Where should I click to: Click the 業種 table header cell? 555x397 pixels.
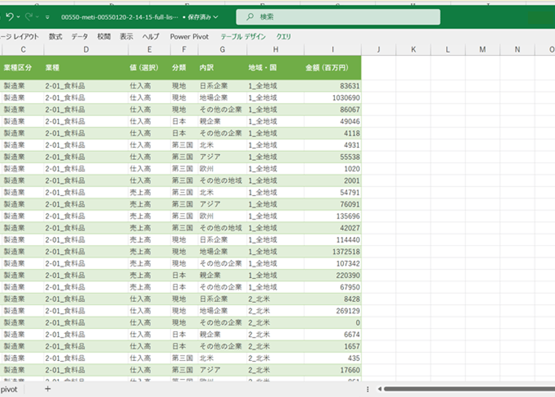(86, 67)
